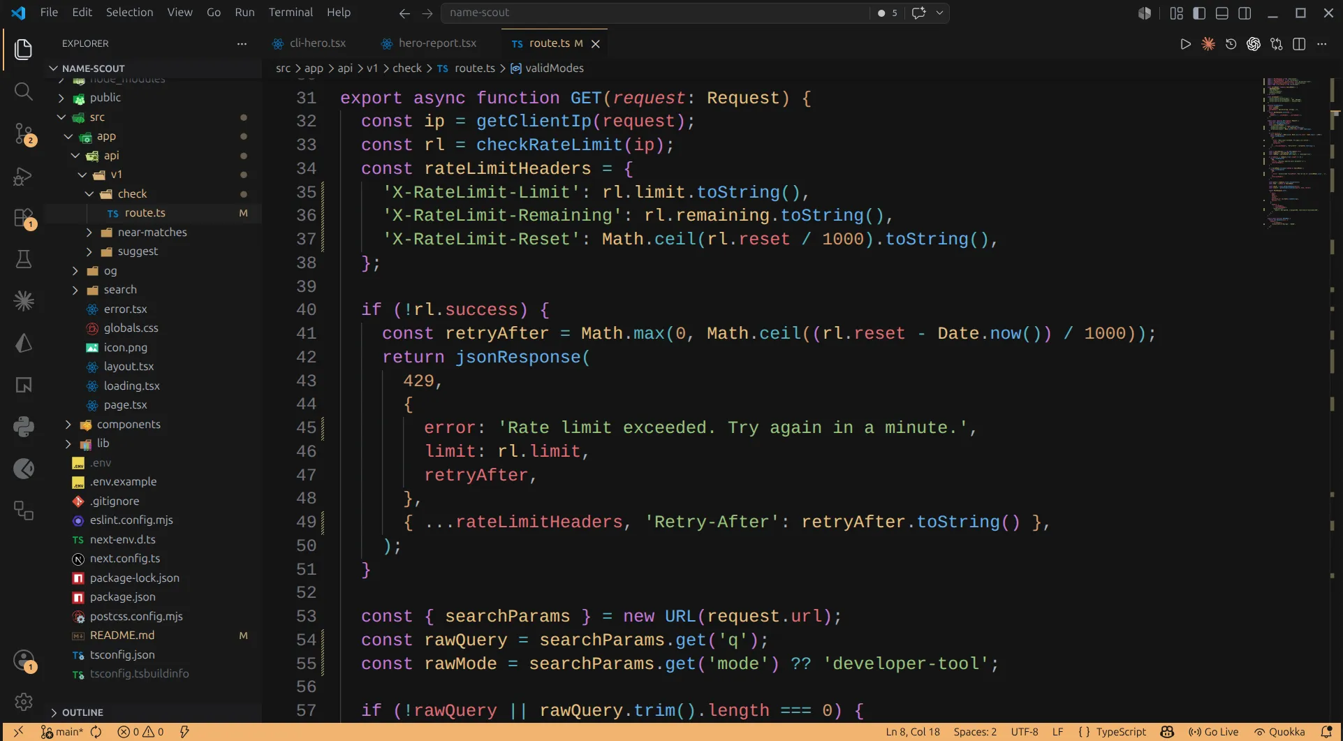Open the Testing flask view
This screenshot has width=1343, height=741.
tap(24, 259)
